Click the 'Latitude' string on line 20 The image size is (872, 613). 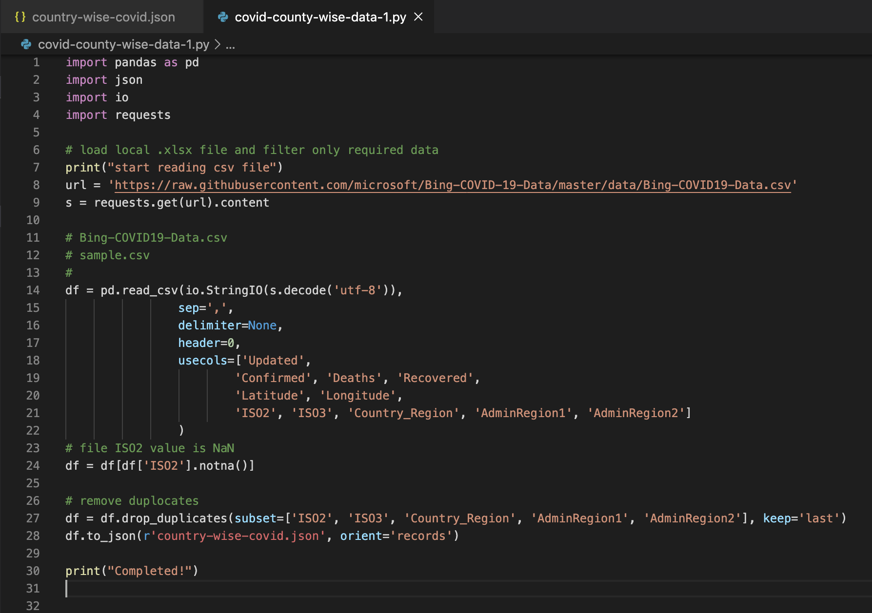pos(269,396)
